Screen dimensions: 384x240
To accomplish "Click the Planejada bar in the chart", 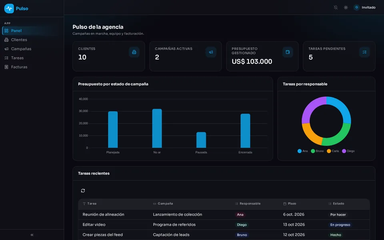I will [113, 130].
